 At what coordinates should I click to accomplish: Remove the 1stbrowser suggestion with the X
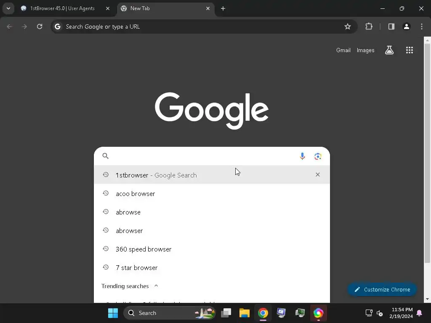317,175
